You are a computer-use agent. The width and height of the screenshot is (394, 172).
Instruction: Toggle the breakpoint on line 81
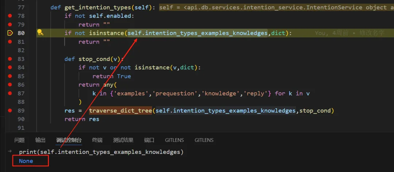pyautogui.click(x=10, y=42)
